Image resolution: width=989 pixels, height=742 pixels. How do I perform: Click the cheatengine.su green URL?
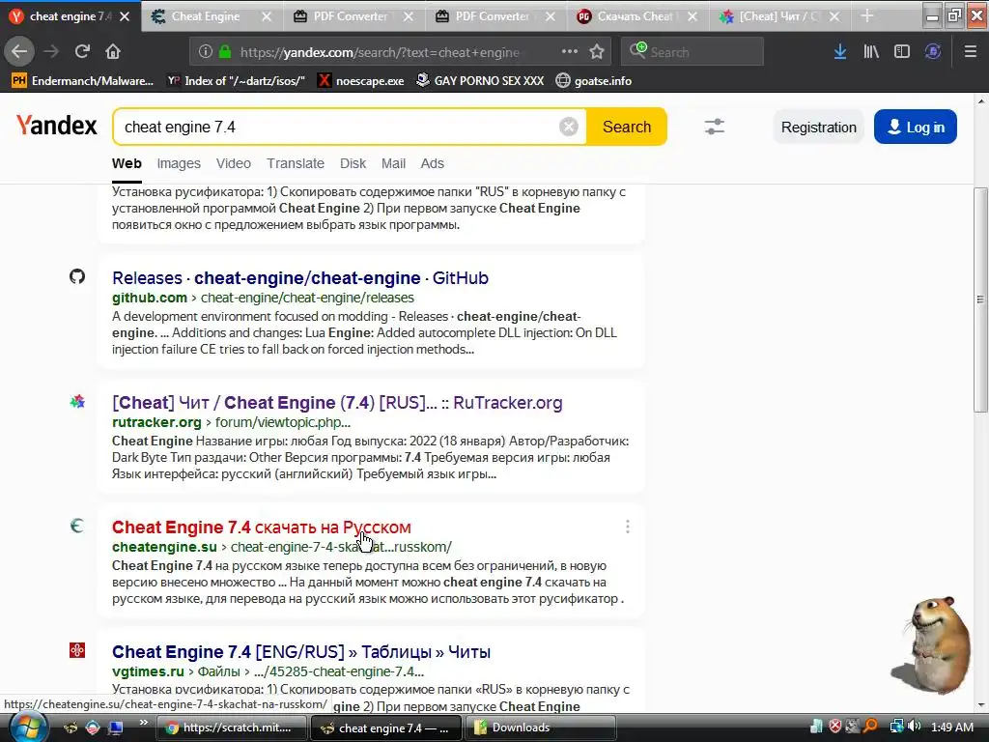(164, 547)
